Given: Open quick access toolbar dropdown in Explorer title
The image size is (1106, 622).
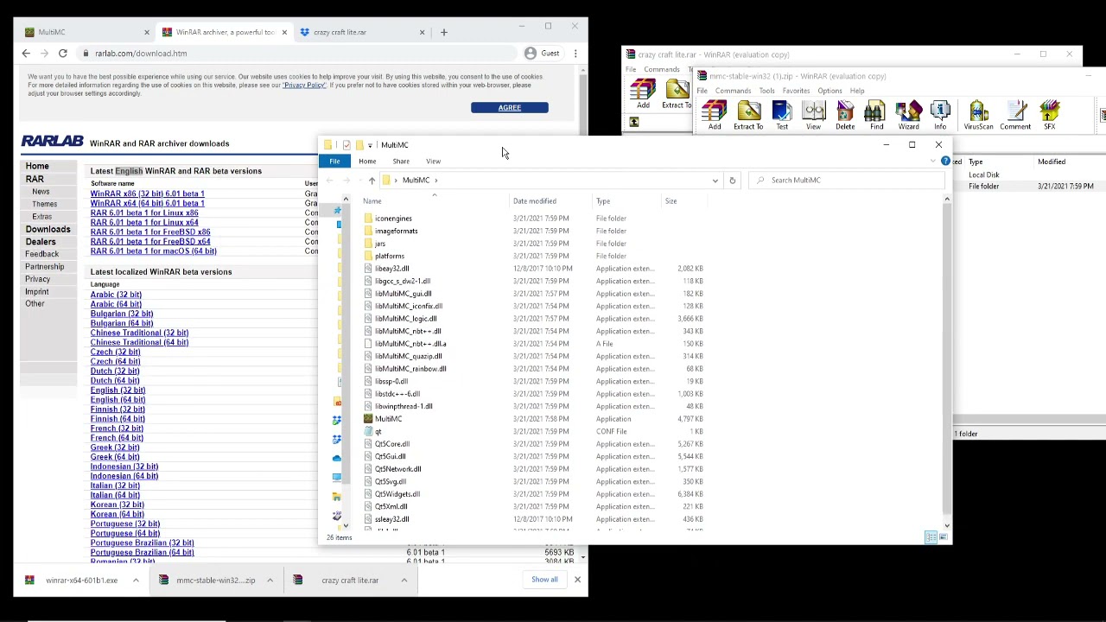Looking at the screenshot, I should (x=370, y=145).
